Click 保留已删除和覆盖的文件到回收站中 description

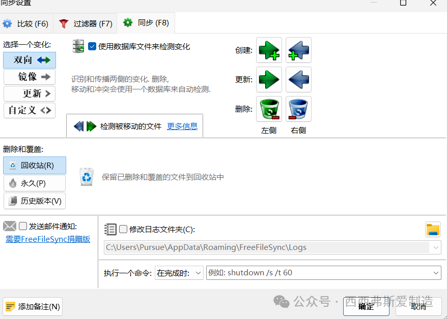coord(163,177)
